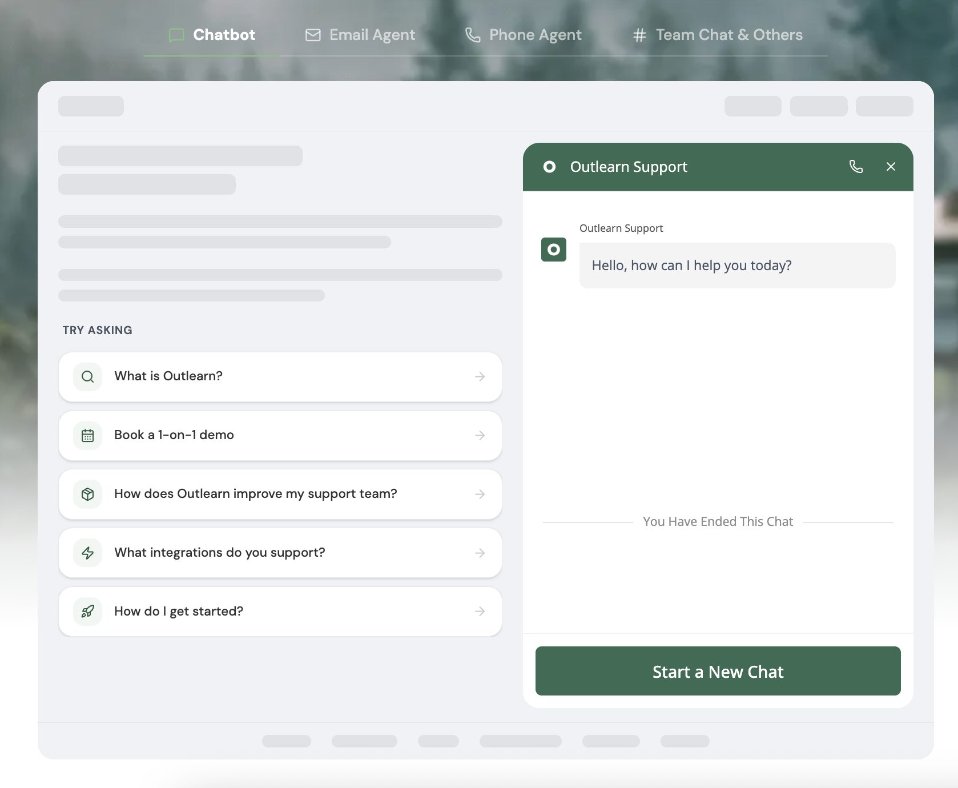Close the Outlearn Support chat widget
Image resolution: width=958 pixels, height=788 pixels.
point(891,167)
